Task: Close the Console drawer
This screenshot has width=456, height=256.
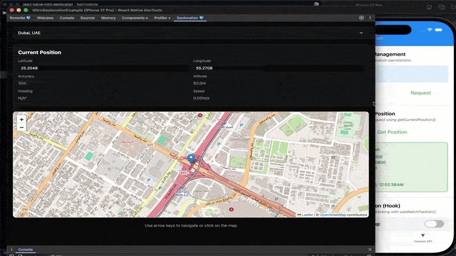Action: coord(369,249)
